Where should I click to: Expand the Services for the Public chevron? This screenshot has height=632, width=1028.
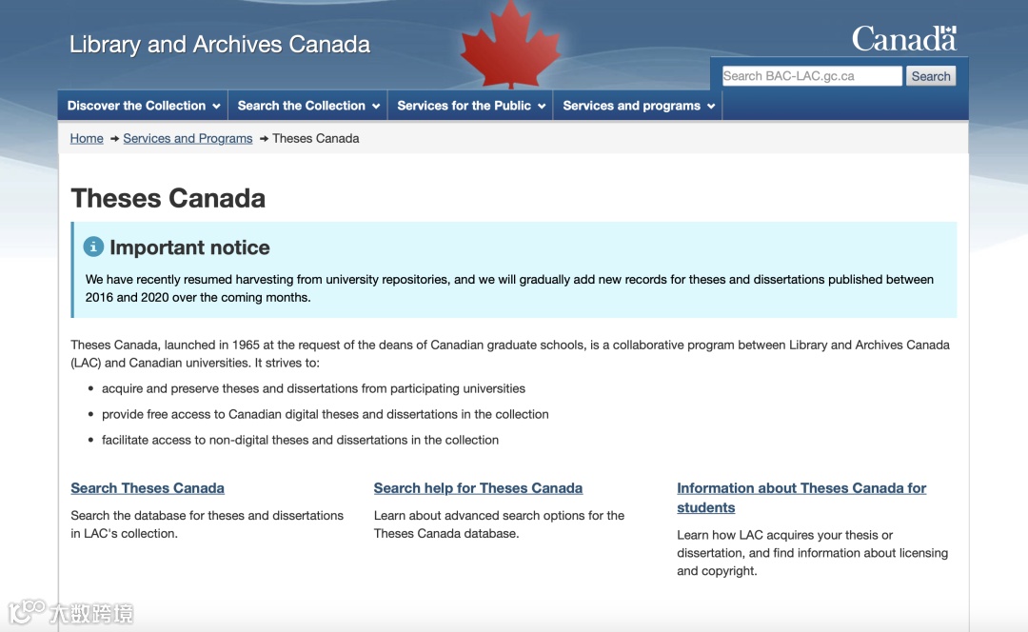(x=542, y=107)
